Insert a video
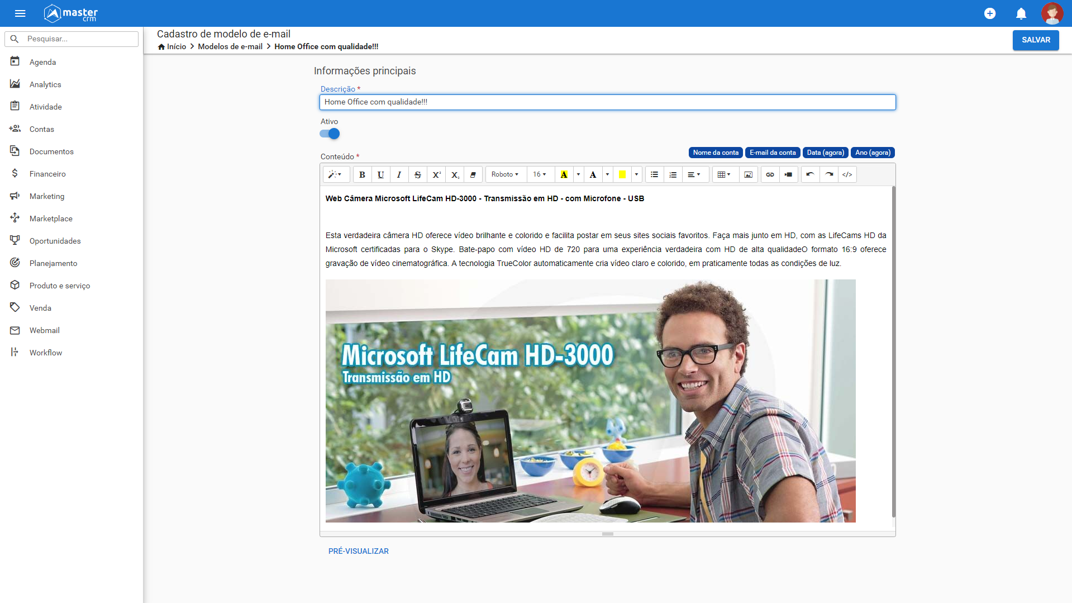Image resolution: width=1072 pixels, height=603 pixels. (788, 174)
